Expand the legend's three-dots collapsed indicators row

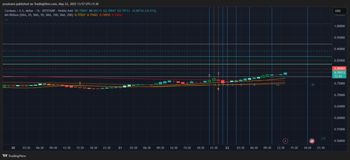(6, 19)
